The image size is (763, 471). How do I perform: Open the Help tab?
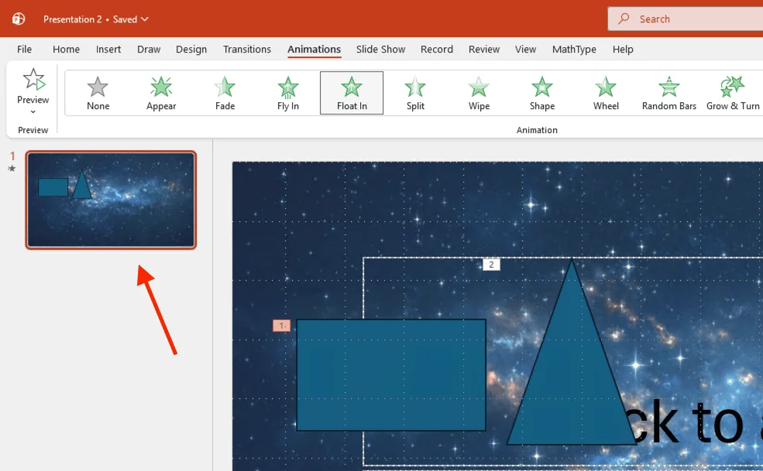pyautogui.click(x=623, y=49)
